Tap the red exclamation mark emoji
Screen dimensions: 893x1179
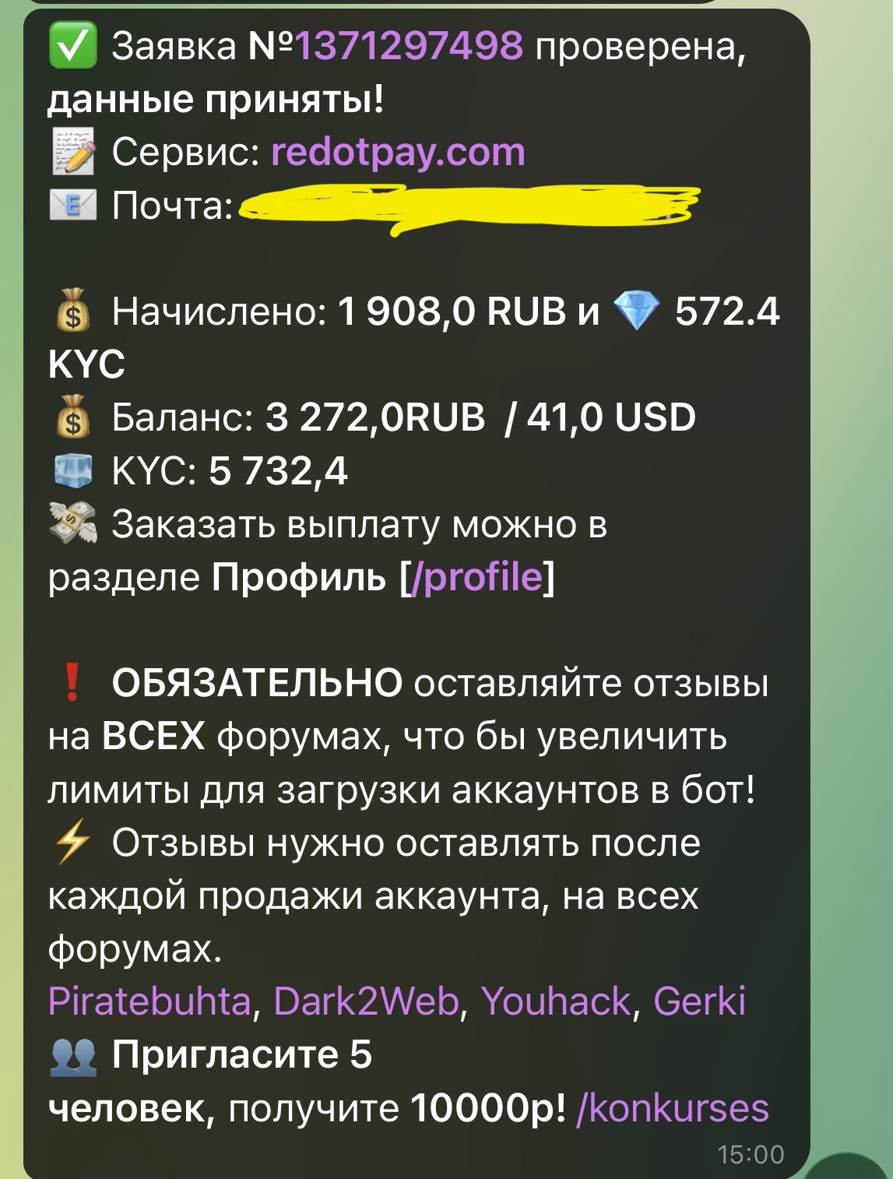tap(72, 683)
